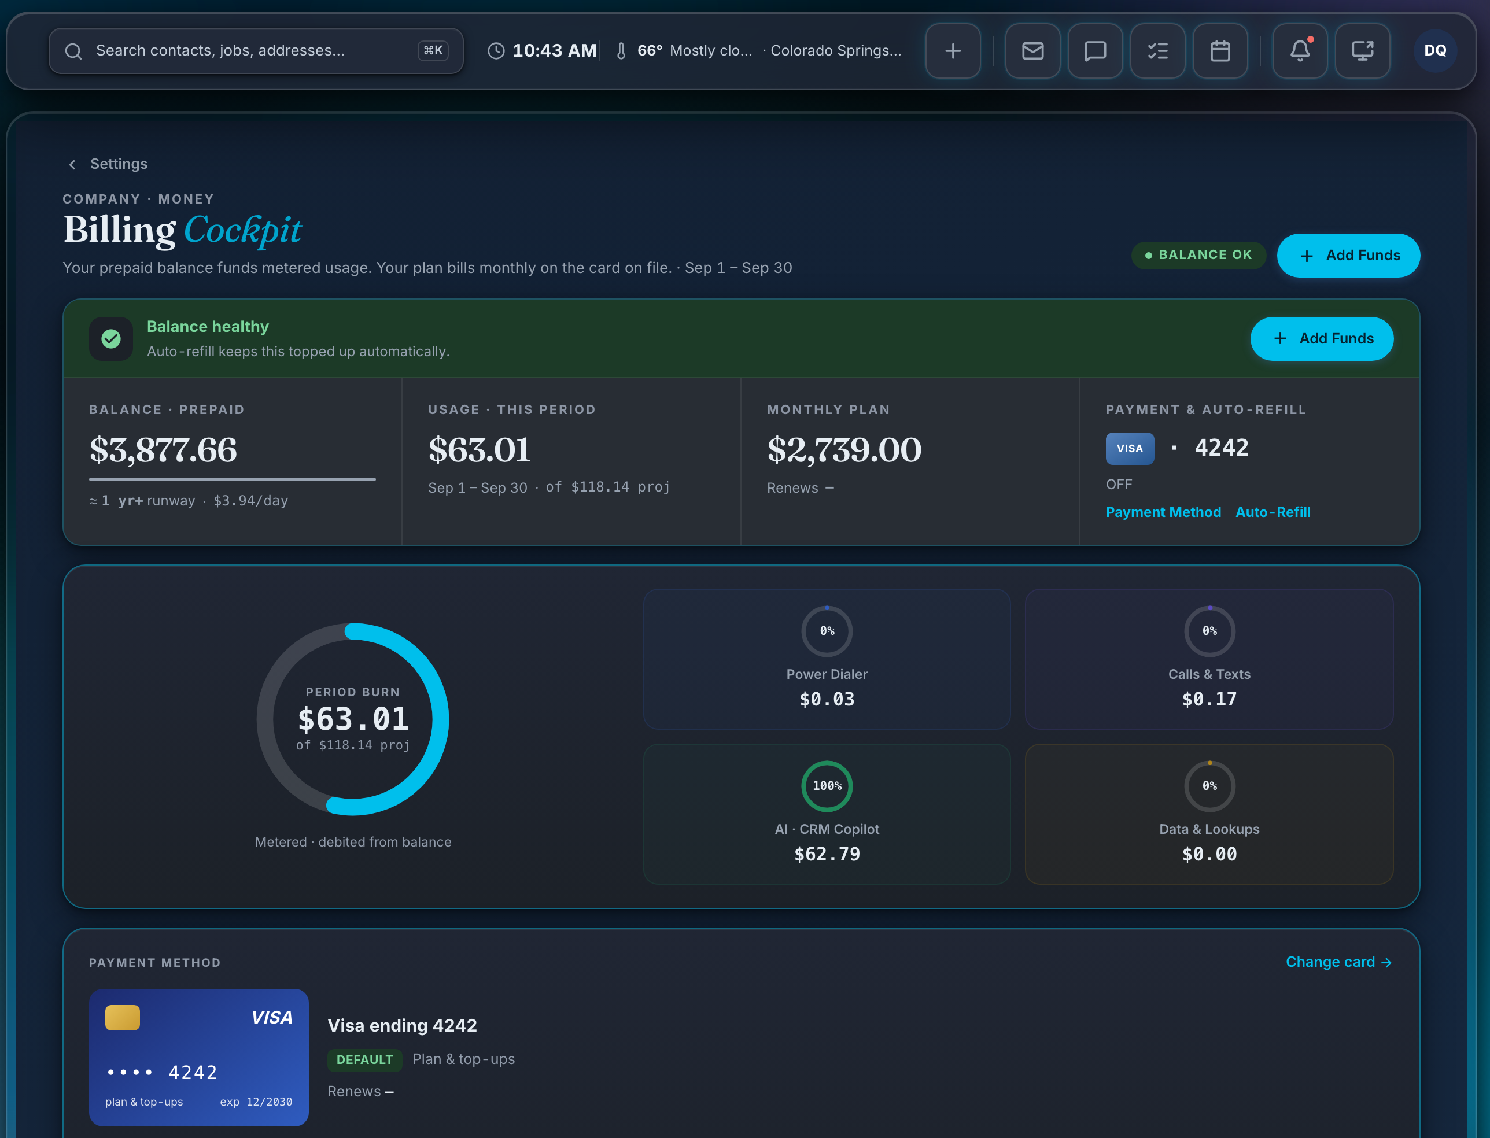The image size is (1490, 1138).
Task: Click the DEFAULT badge on Visa card
Action: (x=364, y=1060)
